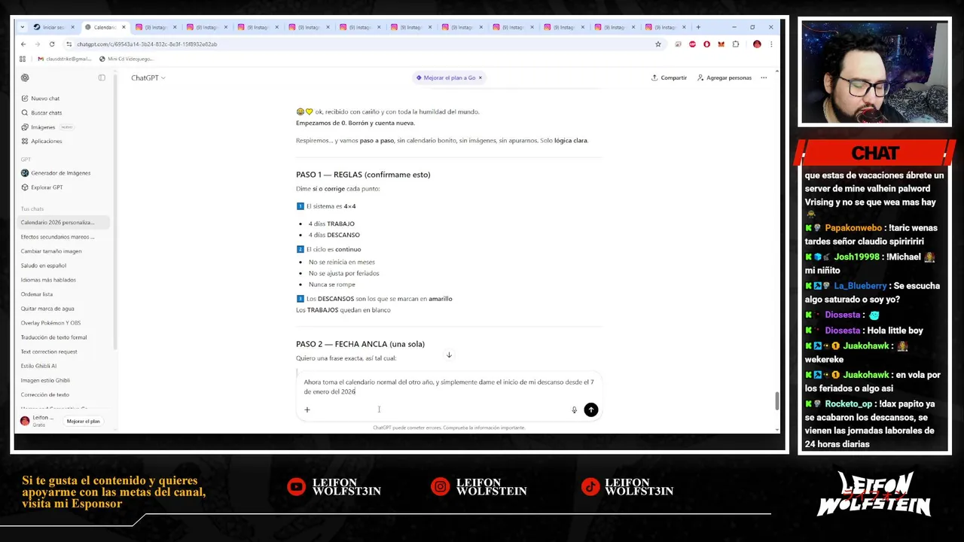Click the sidebar scrollbar
This screenshot has height=542, width=964.
115,211
